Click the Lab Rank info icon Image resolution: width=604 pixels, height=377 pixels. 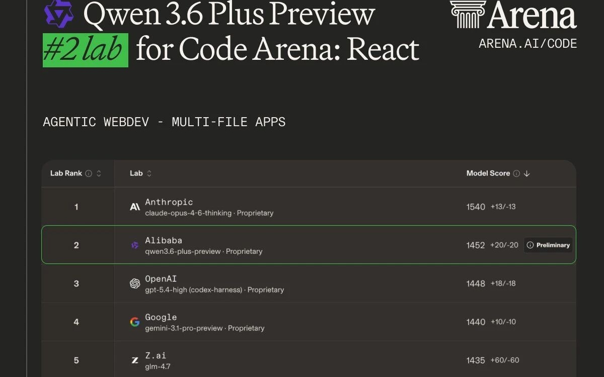pyautogui.click(x=89, y=173)
